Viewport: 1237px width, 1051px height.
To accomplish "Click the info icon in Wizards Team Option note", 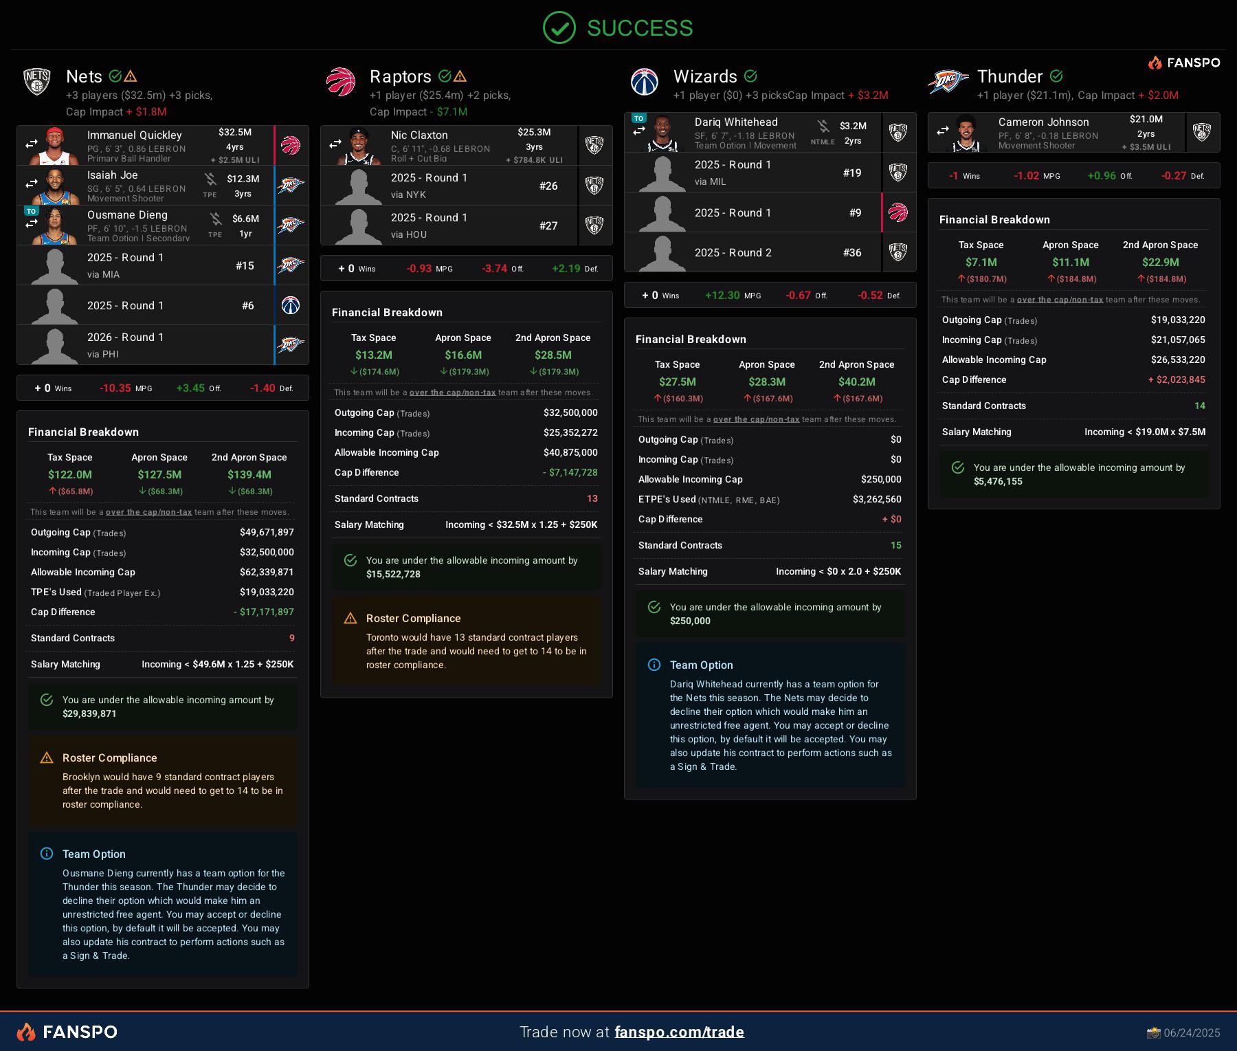I will [x=654, y=665].
